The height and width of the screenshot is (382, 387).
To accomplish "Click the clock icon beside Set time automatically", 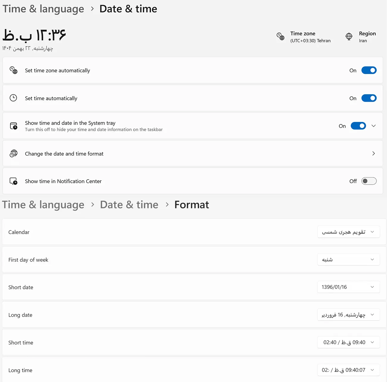I will [13, 98].
